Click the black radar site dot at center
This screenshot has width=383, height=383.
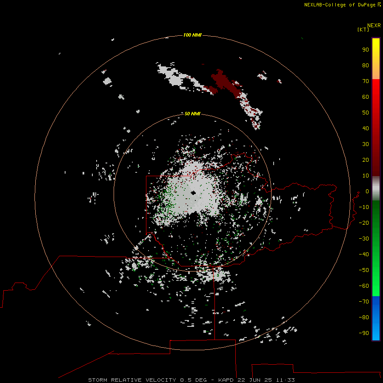(x=194, y=193)
